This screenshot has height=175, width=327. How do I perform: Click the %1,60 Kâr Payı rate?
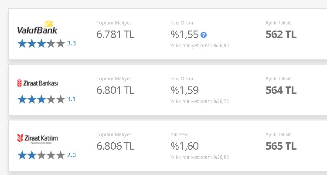(184, 146)
